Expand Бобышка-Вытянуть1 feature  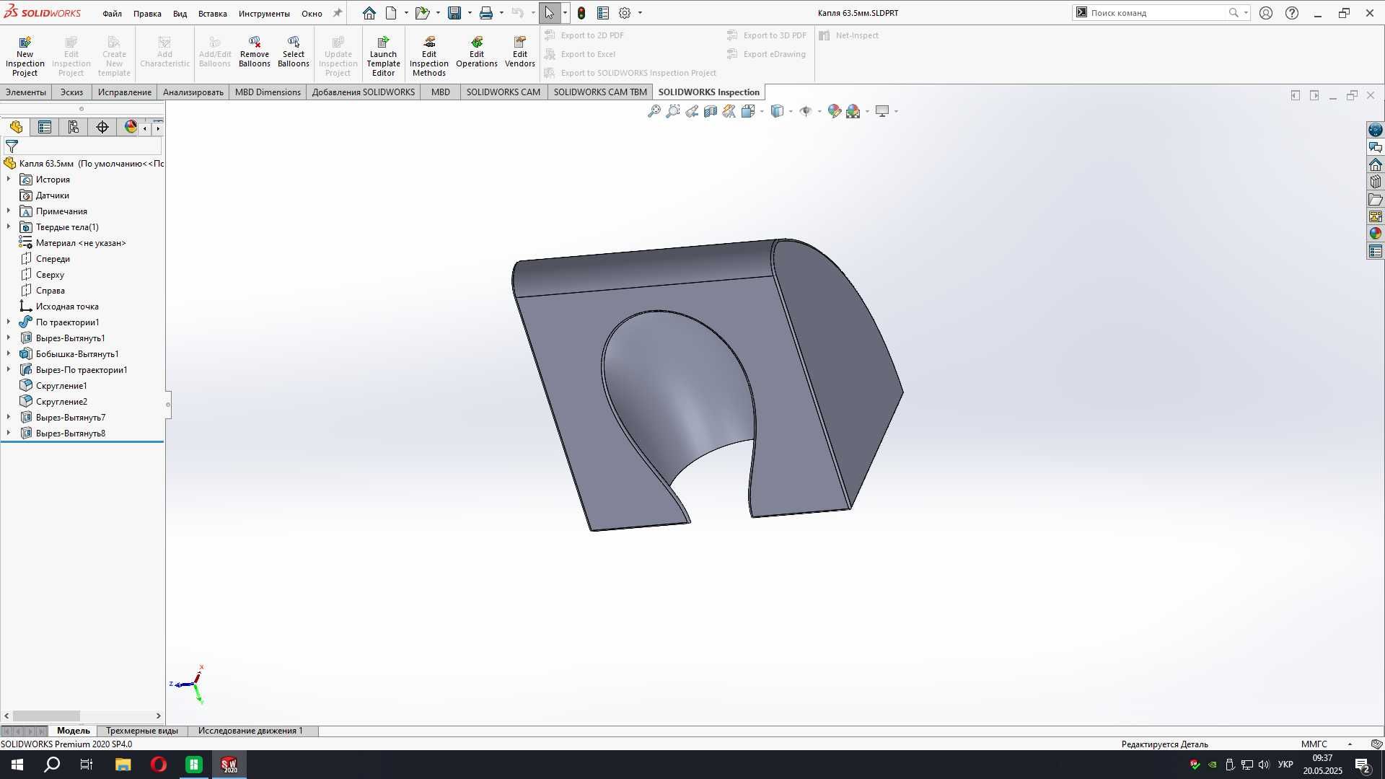(9, 353)
